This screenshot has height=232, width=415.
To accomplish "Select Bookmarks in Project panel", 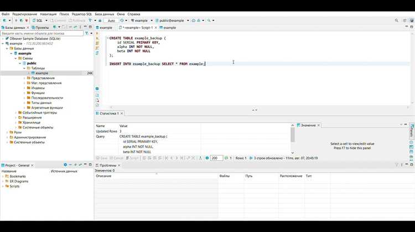I will coord(18,176).
